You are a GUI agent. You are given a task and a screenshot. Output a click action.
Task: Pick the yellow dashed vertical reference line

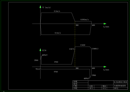(x=75, y=44)
